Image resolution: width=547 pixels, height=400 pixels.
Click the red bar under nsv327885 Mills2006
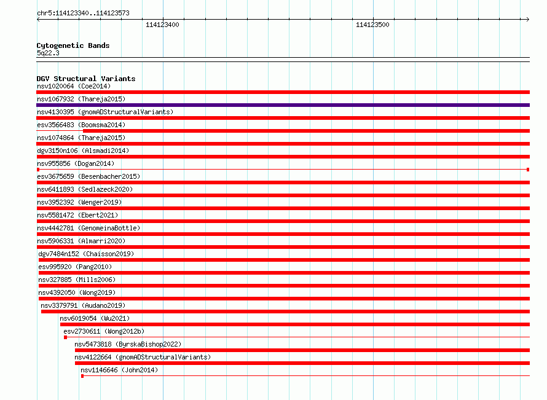coord(285,286)
